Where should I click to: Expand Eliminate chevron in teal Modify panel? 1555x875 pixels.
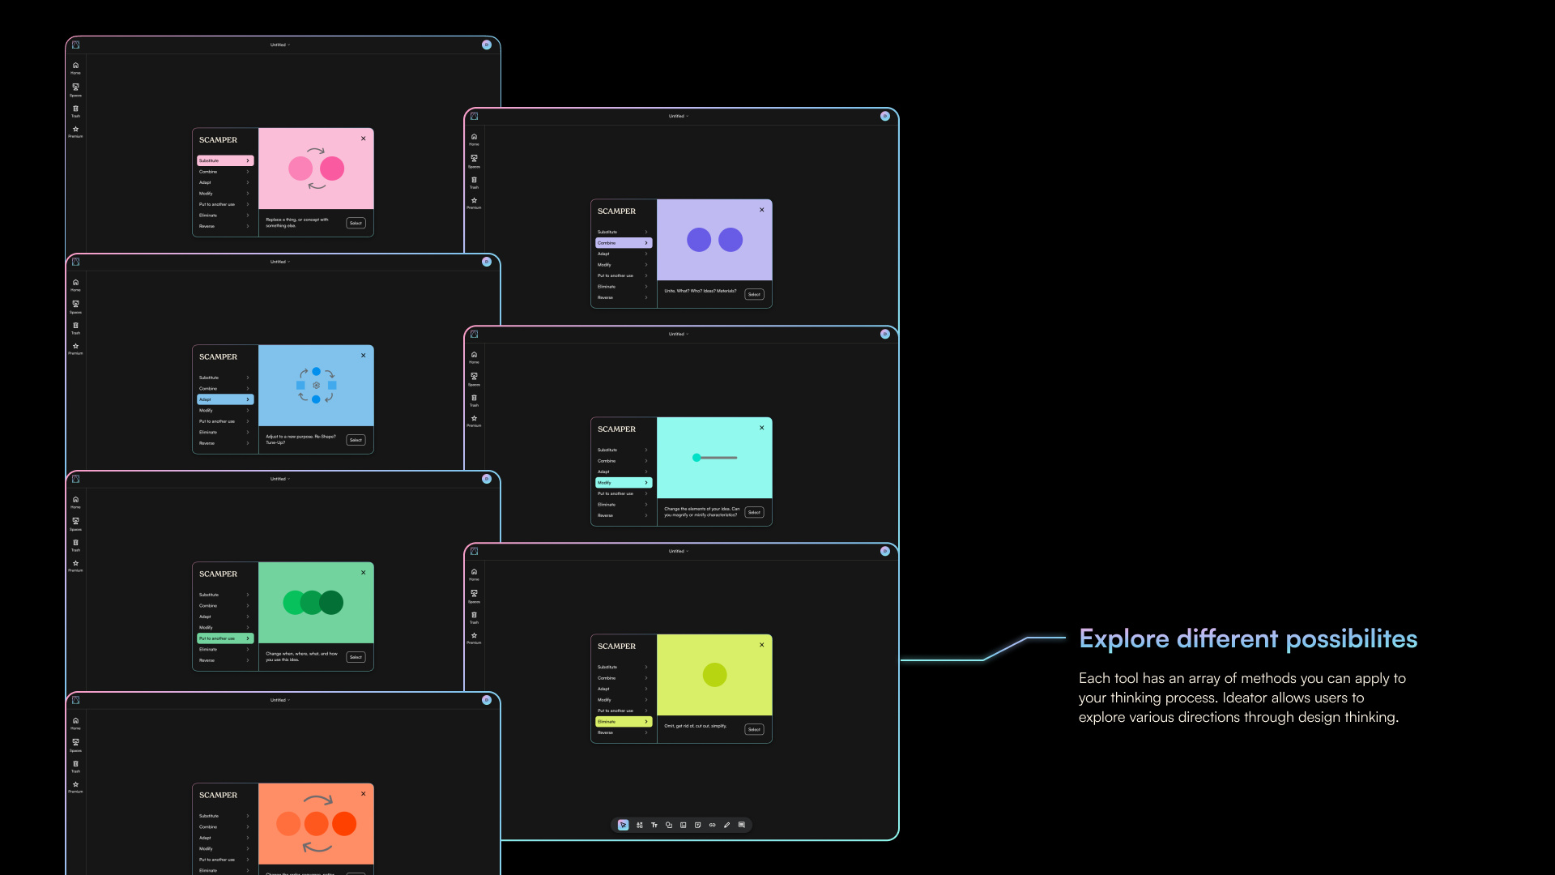click(645, 505)
